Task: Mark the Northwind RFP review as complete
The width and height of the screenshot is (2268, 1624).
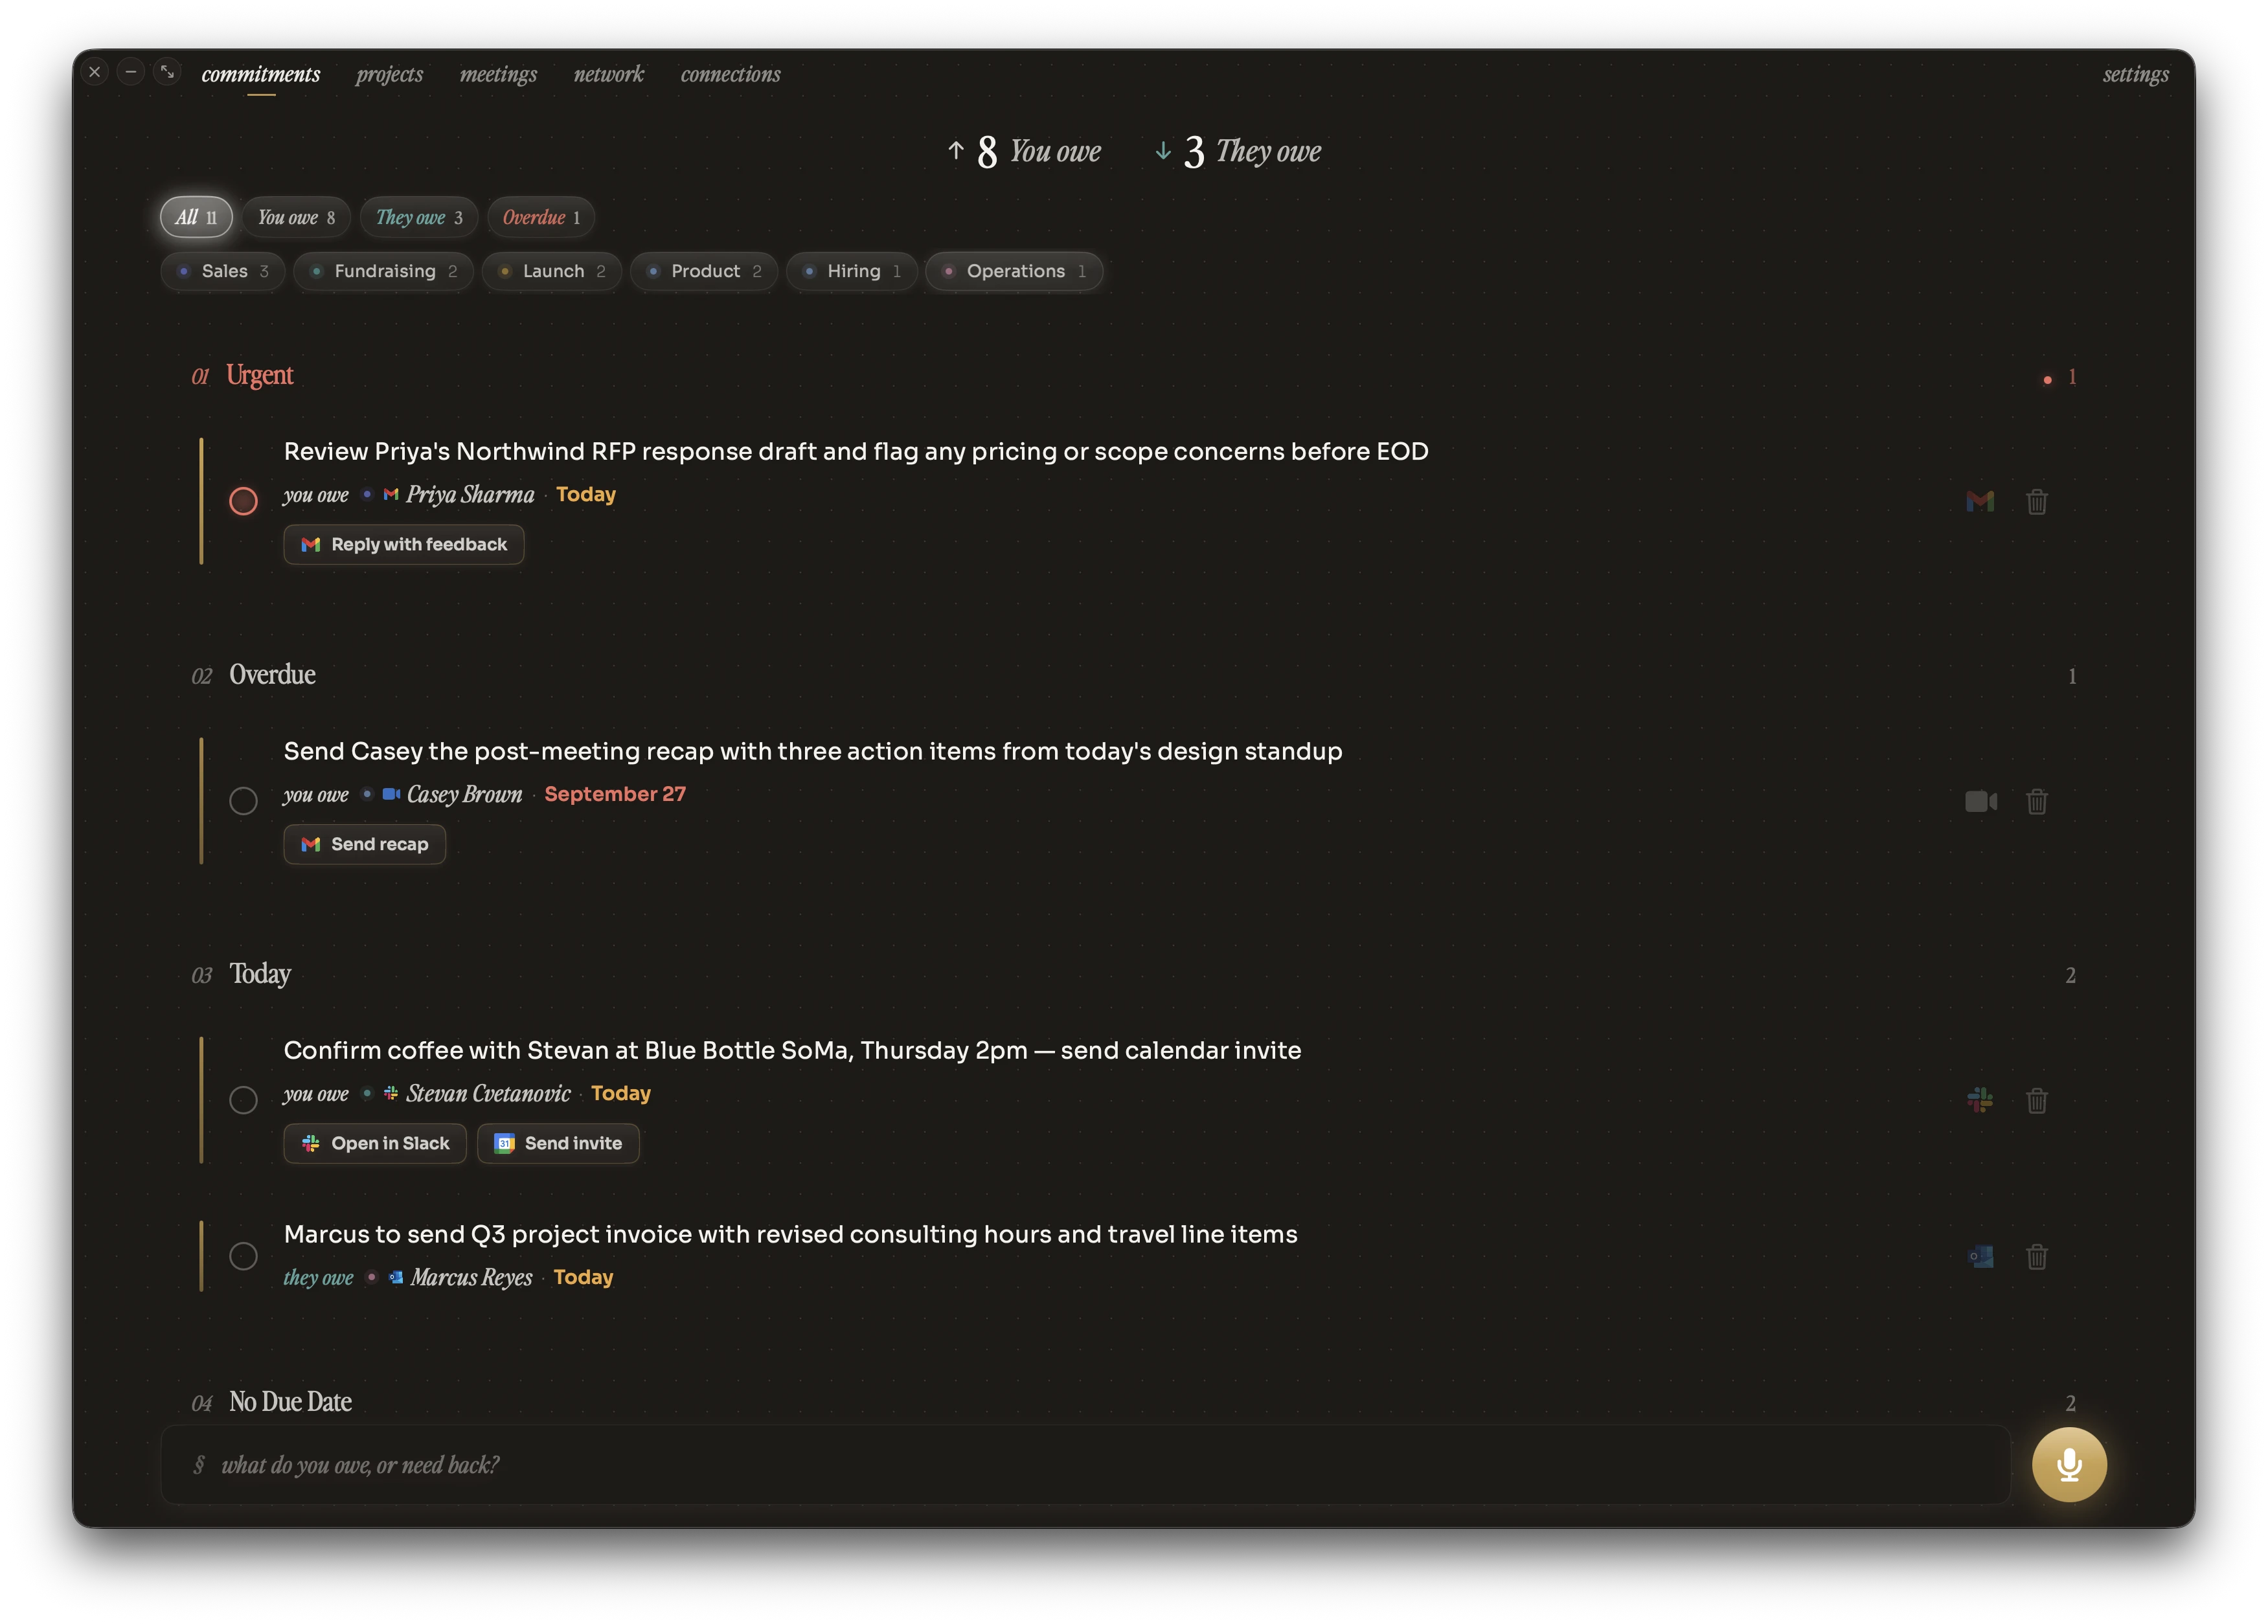Action: (x=243, y=501)
